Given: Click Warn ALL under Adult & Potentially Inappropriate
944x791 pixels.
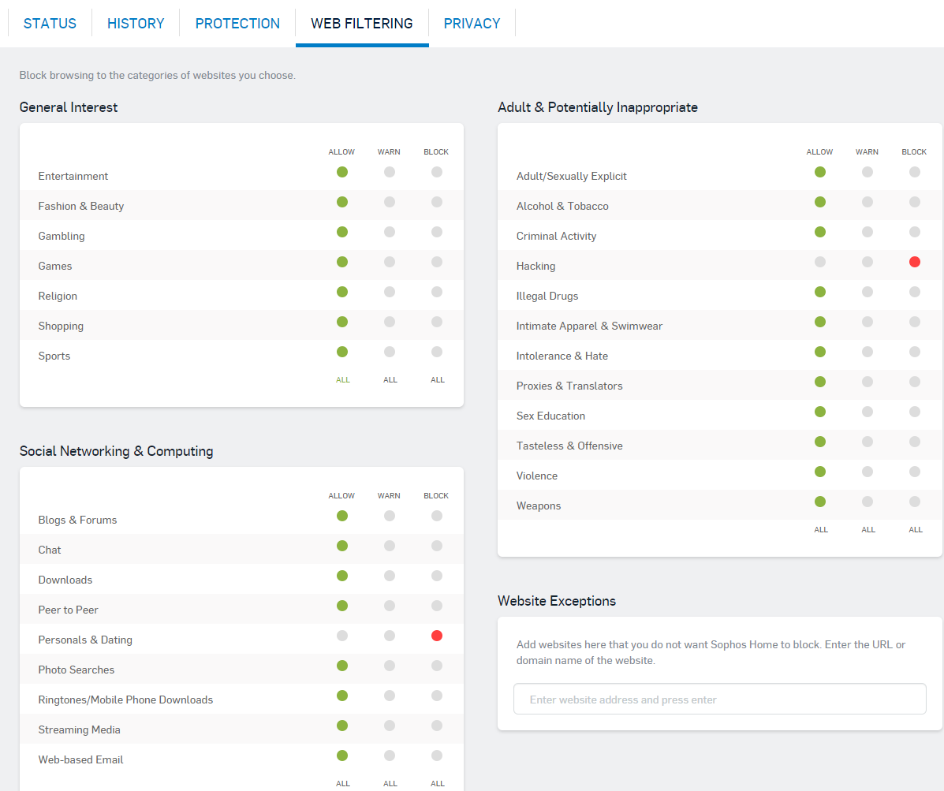Looking at the screenshot, I should [868, 530].
